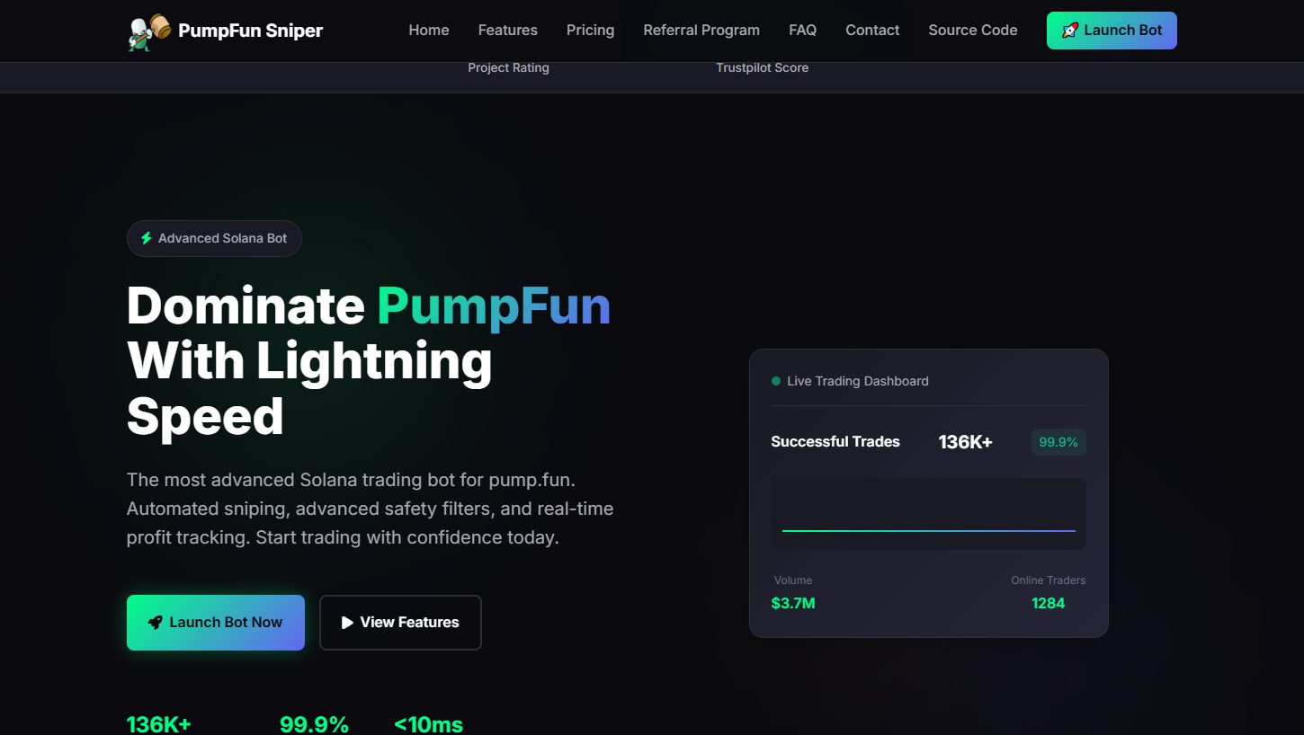Click the PumpFun Sniper mascot logo icon
The width and height of the screenshot is (1304, 735).
(x=149, y=31)
